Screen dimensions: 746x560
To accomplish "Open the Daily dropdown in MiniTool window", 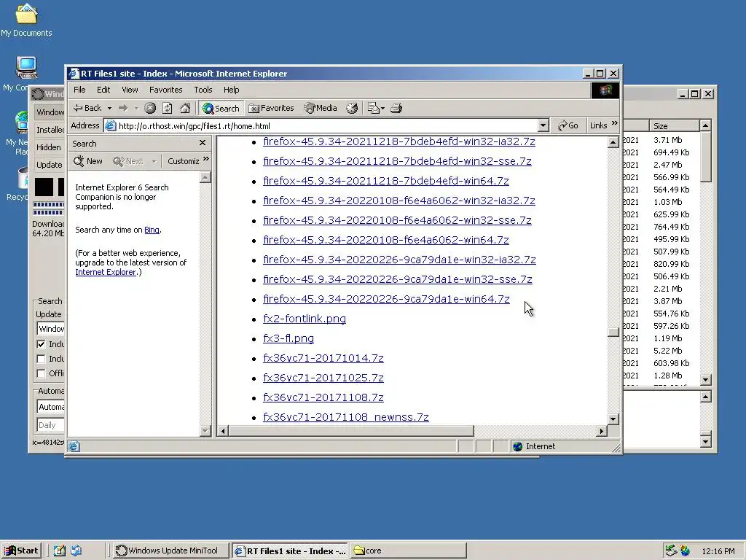I will (50, 425).
